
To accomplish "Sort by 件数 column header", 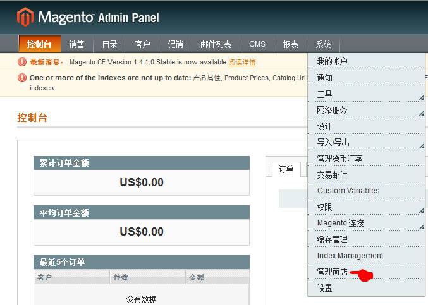I will pos(148,277).
